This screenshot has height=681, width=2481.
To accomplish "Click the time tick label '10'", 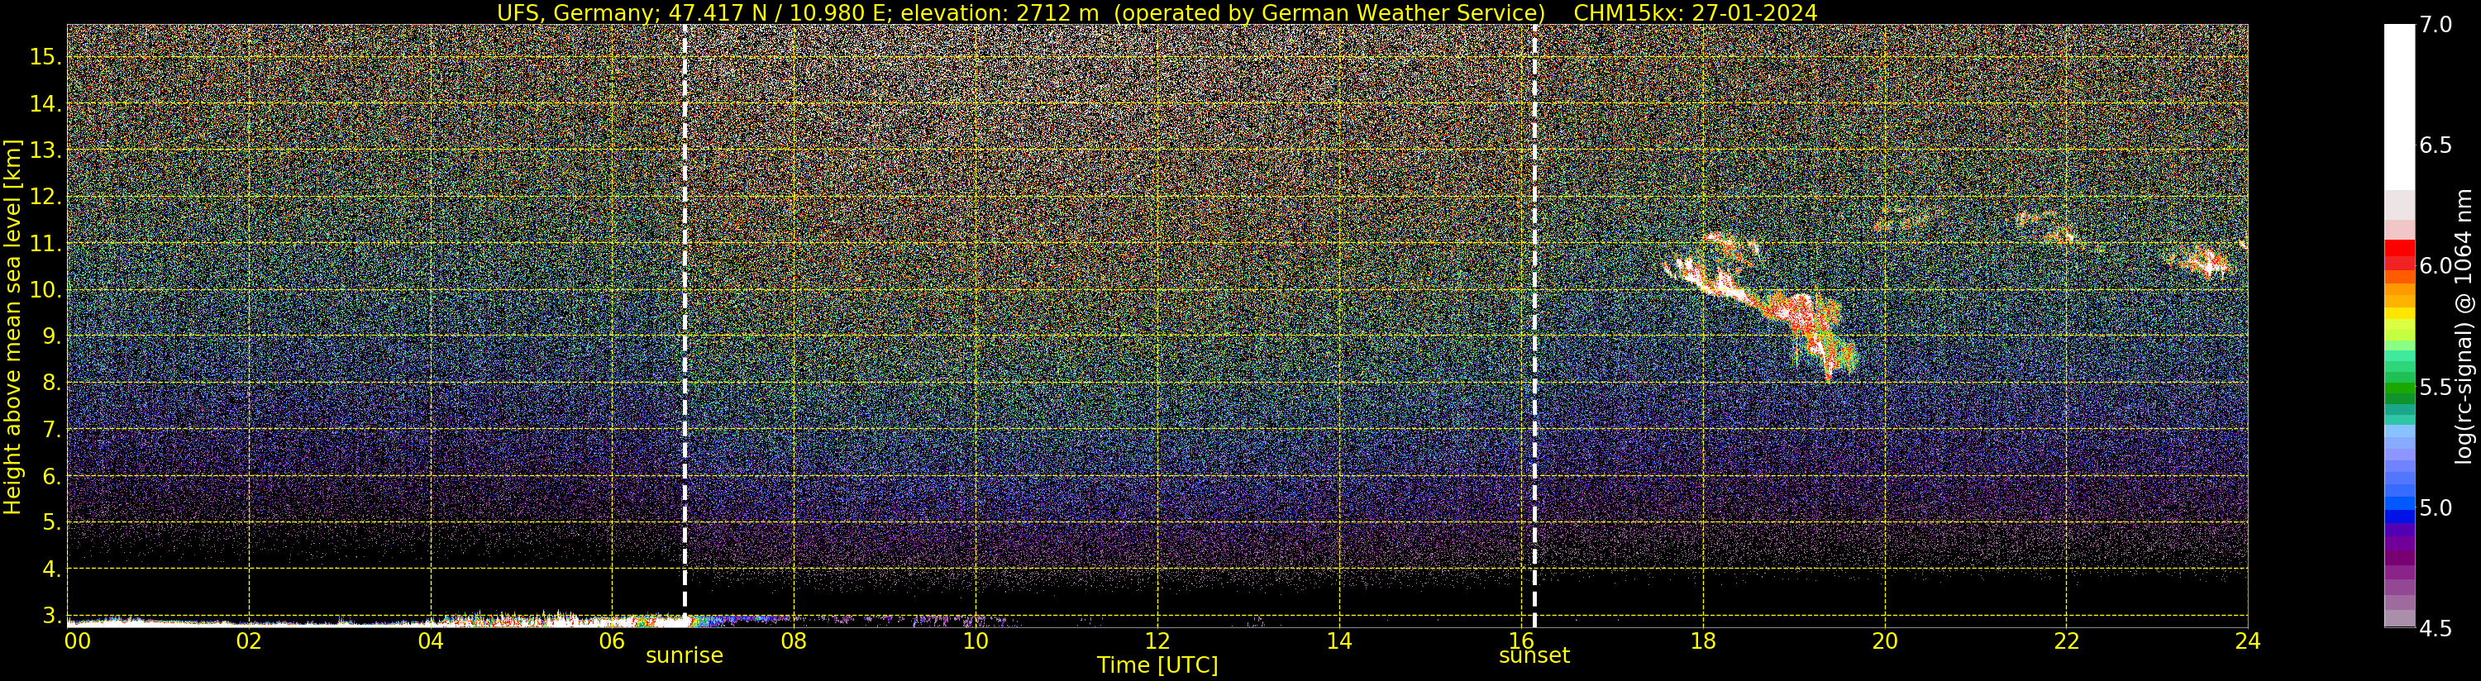I will [976, 641].
